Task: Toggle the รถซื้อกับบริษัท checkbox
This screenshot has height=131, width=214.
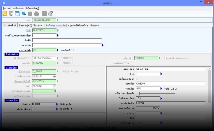Action: click(137, 79)
